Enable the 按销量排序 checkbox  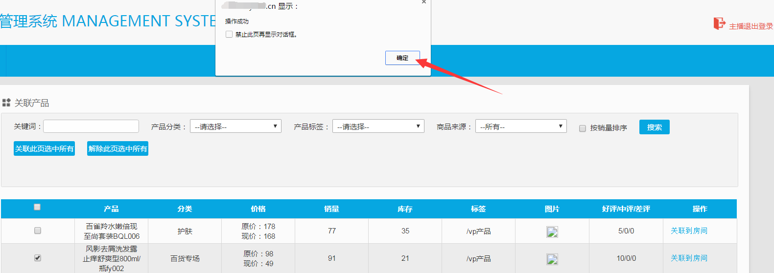[x=583, y=128]
